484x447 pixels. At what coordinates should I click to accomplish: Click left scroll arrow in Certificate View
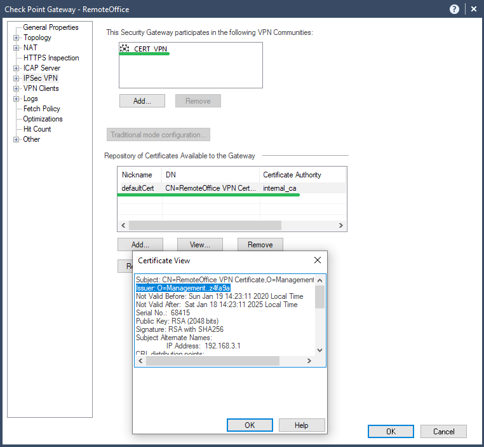tap(140, 361)
